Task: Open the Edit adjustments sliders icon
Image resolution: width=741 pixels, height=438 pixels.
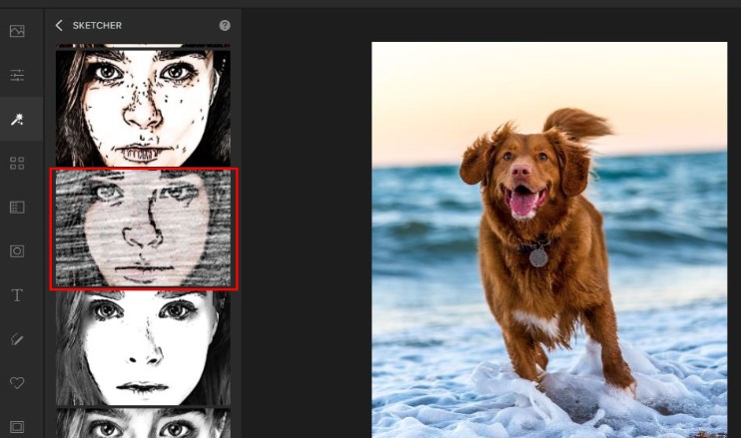Action: 17,75
